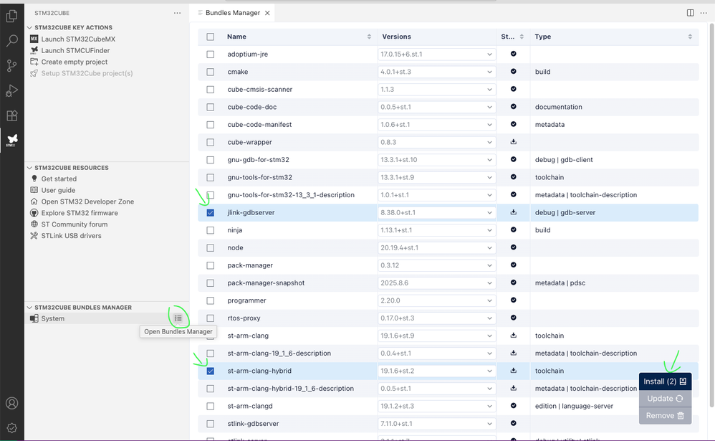
Task: Open the Manage gear icon
Action: pos(12,428)
